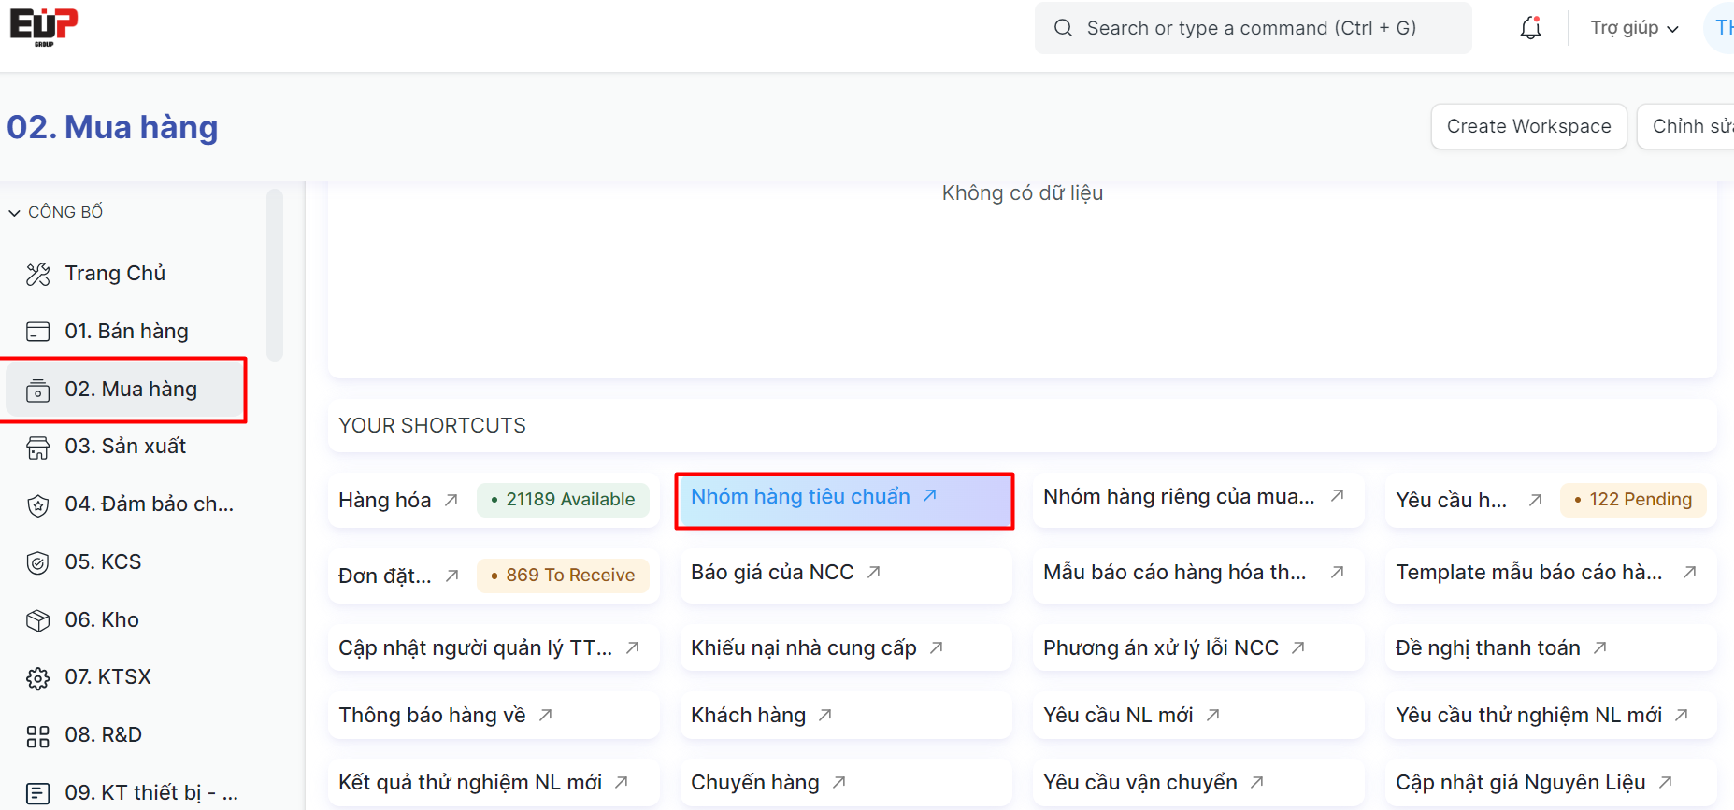Viewport: 1734px width, 810px height.
Task: Focus the search or command input
Action: tap(1252, 28)
